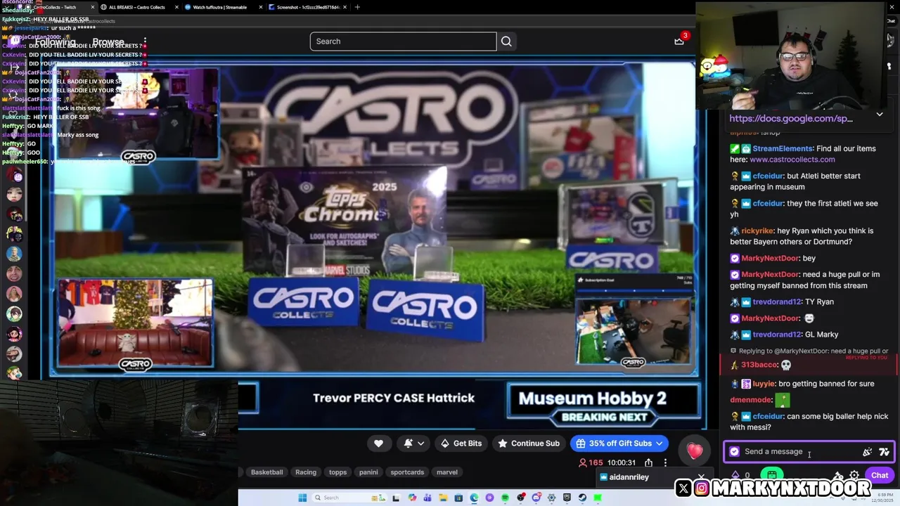Open the pinned docs.google.com link
The height and width of the screenshot is (506, 900).
pos(791,118)
